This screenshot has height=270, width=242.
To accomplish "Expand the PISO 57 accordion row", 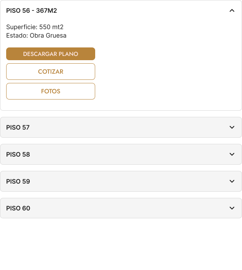I will 121,127.
